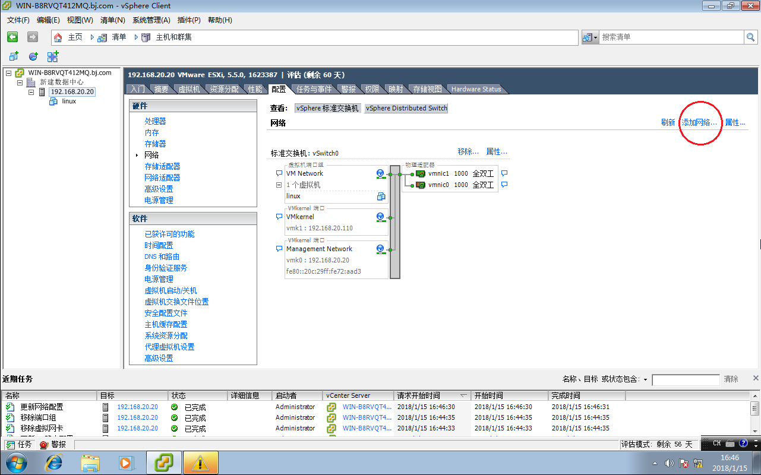Open Windows Start menu

pos(16,463)
